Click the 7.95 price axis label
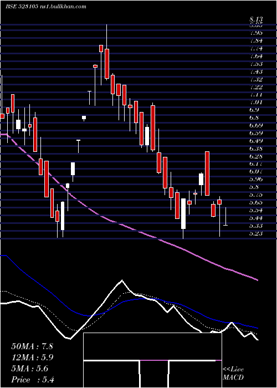The height and width of the screenshot is (388, 277). tap(256, 33)
